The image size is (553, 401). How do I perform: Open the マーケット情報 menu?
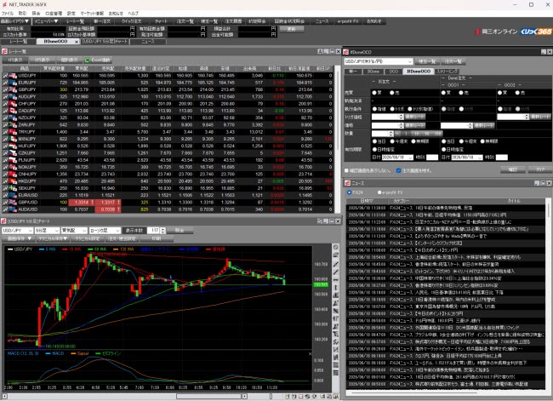pyautogui.click(x=92, y=14)
